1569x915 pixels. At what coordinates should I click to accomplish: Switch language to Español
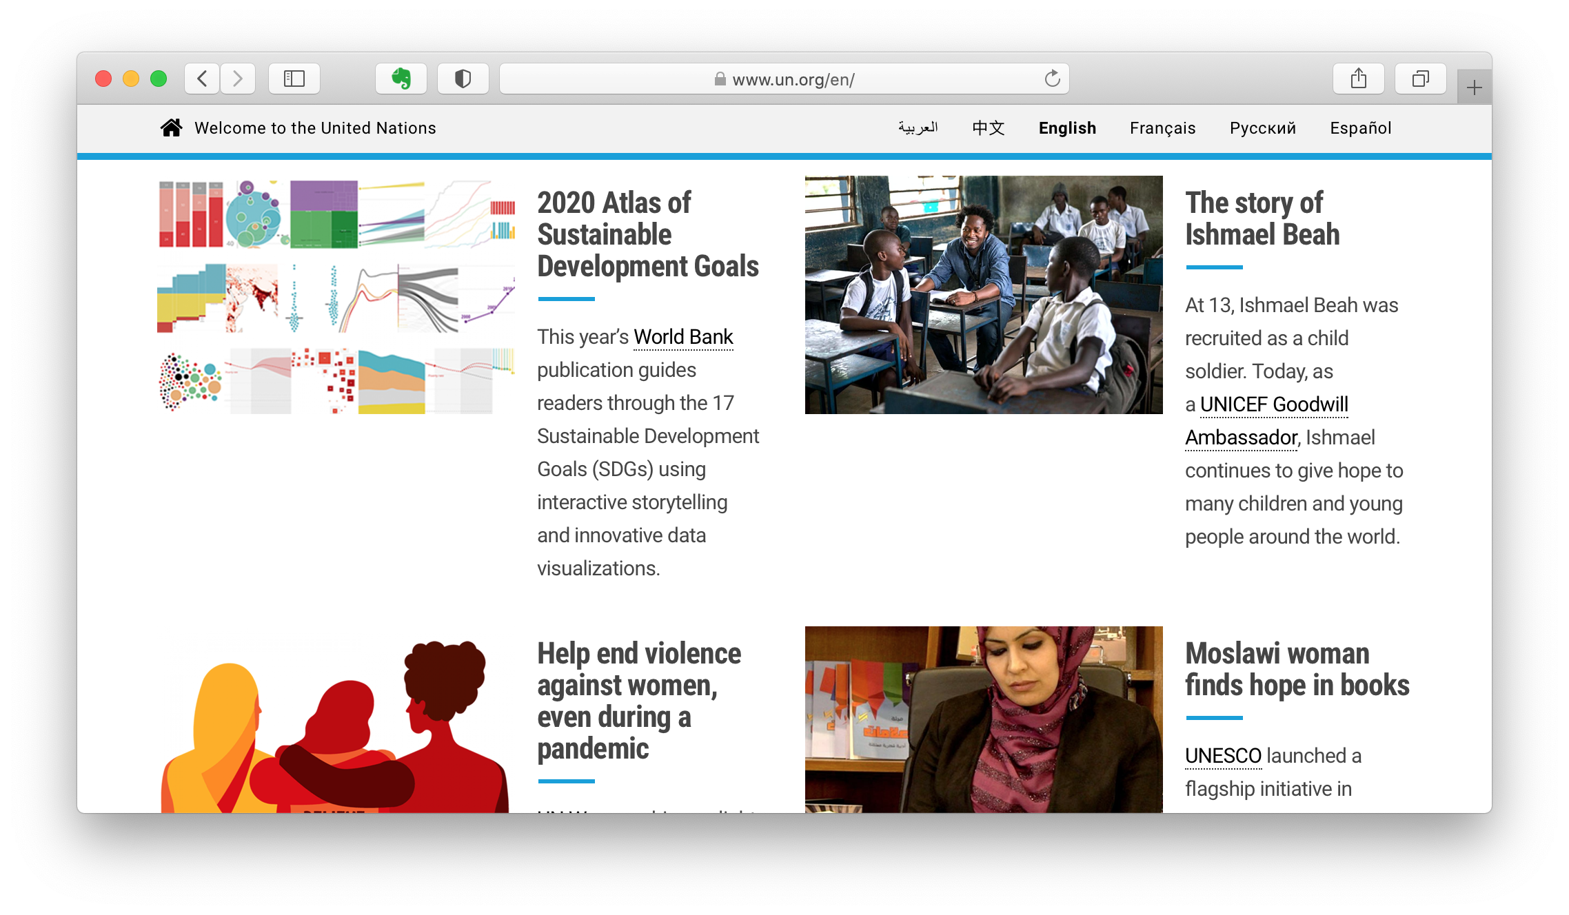[1361, 128]
